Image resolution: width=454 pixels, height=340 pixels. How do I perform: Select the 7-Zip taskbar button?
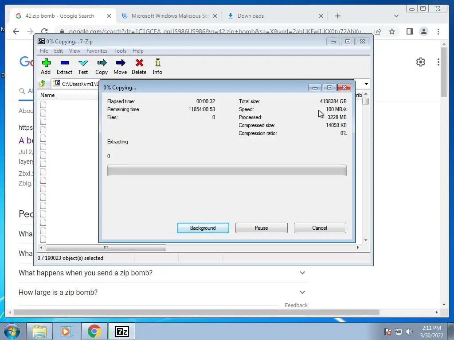pyautogui.click(x=121, y=331)
